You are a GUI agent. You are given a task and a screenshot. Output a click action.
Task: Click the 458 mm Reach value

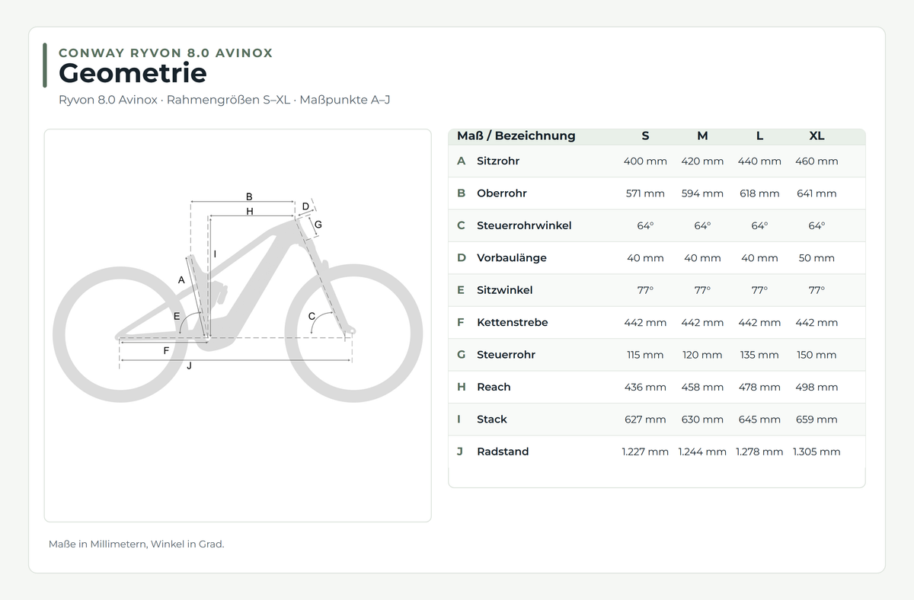coord(702,387)
